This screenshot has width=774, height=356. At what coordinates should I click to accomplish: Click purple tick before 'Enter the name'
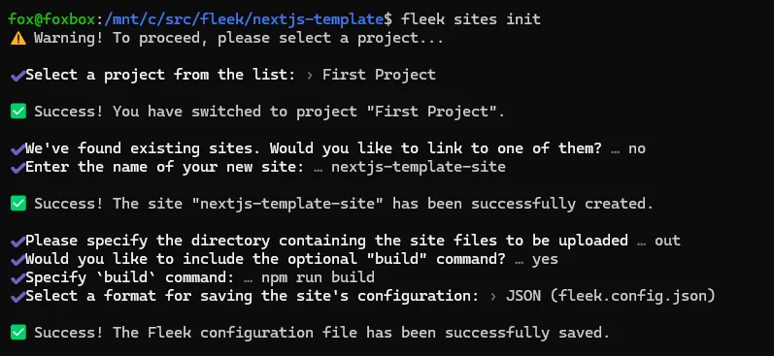[17, 168]
